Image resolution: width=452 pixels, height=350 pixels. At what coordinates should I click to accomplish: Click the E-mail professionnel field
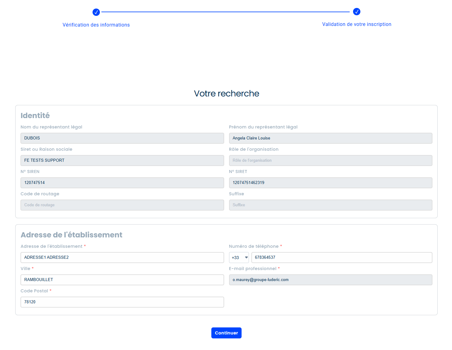(331, 280)
